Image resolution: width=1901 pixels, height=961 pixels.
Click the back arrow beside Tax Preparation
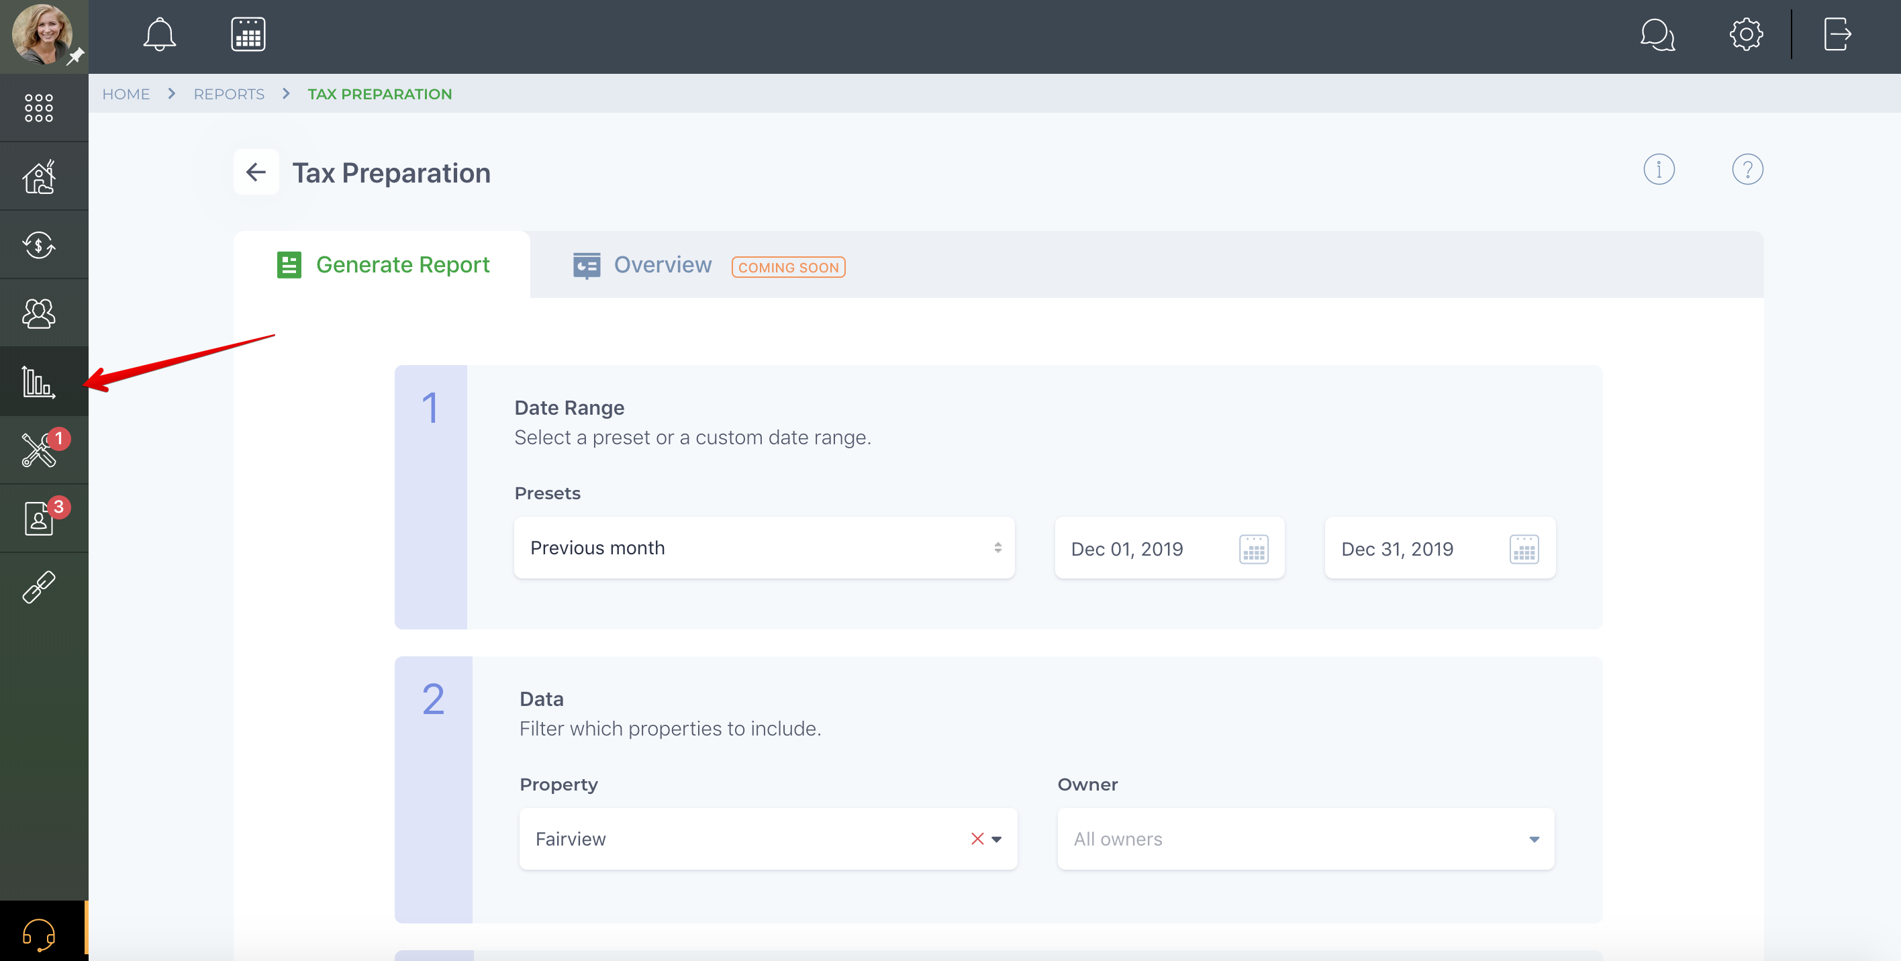click(256, 172)
